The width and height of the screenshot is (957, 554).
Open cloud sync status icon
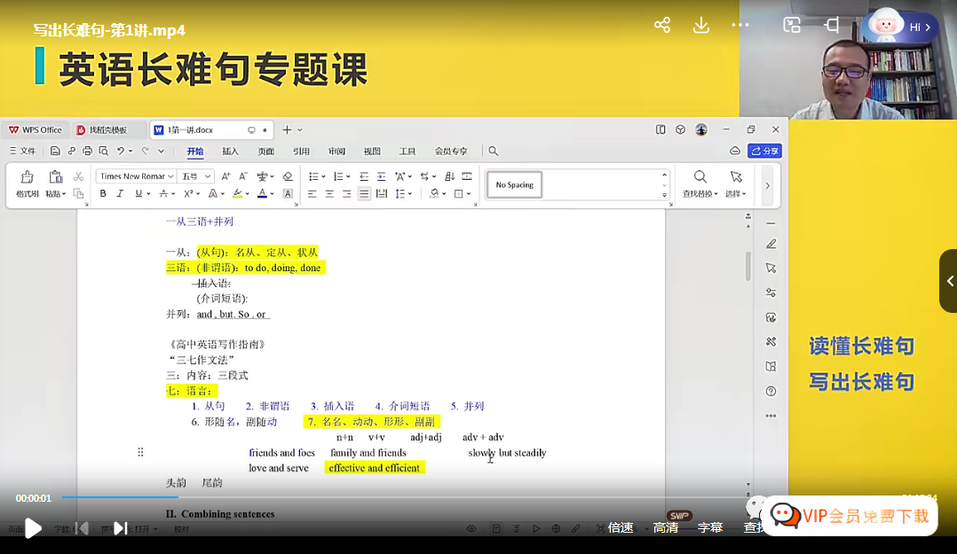click(735, 152)
